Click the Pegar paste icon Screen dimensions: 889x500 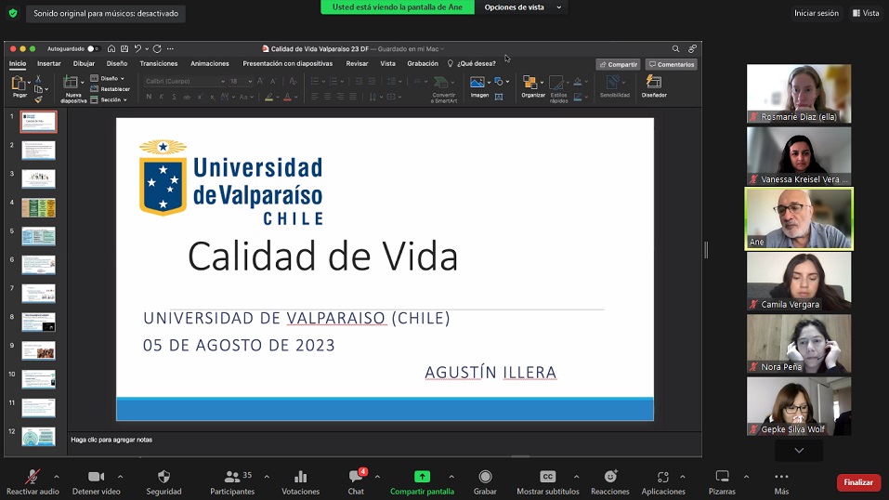(18, 84)
